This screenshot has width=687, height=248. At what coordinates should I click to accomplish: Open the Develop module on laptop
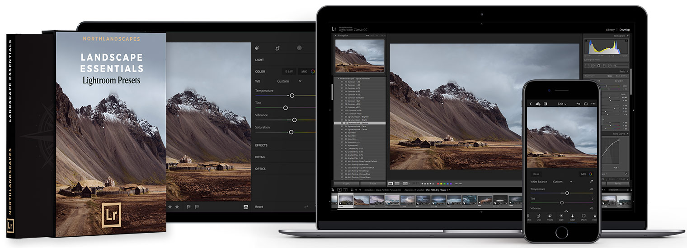point(624,30)
